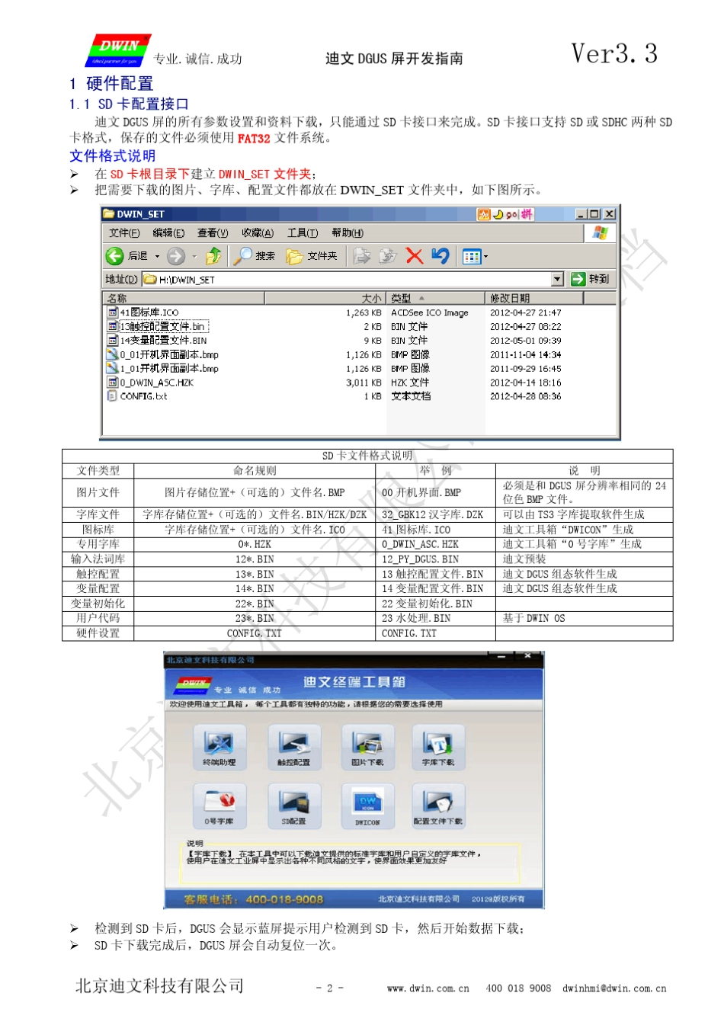Viewport: 724px width, 1025px height.
Task: Open the 收藏(A) menu
Action: [258, 233]
